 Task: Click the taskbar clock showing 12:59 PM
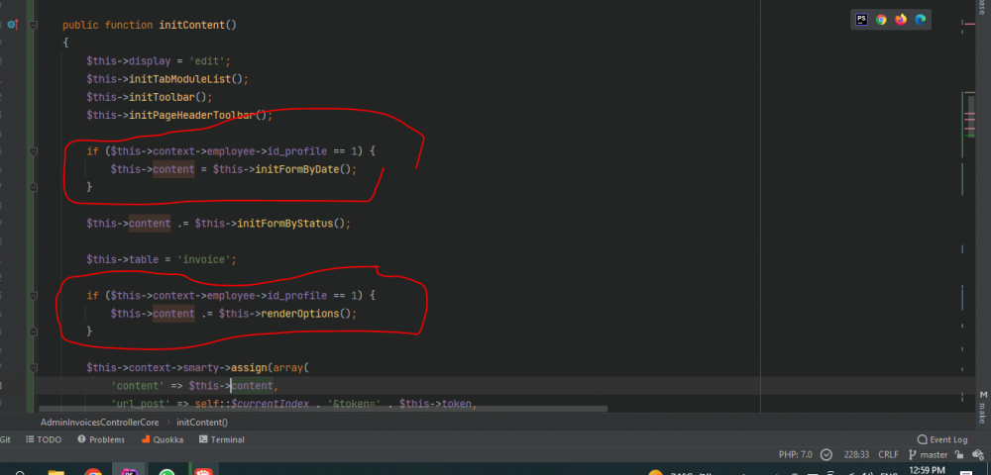pyautogui.click(x=927, y=471)
